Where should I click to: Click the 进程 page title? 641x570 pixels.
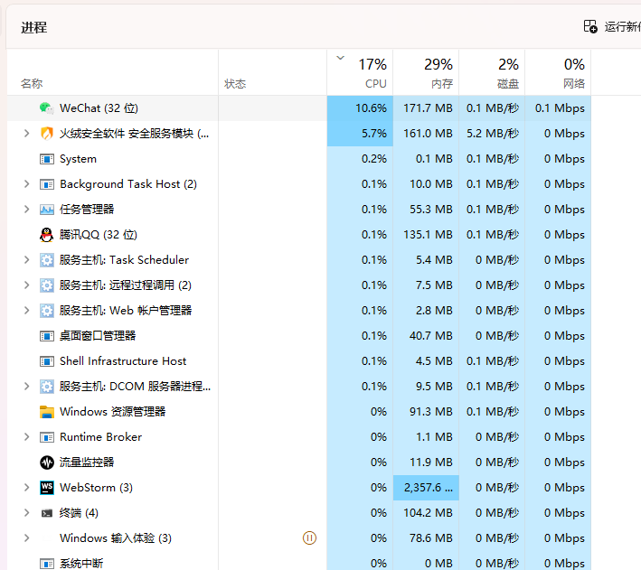tap(34, 28)
